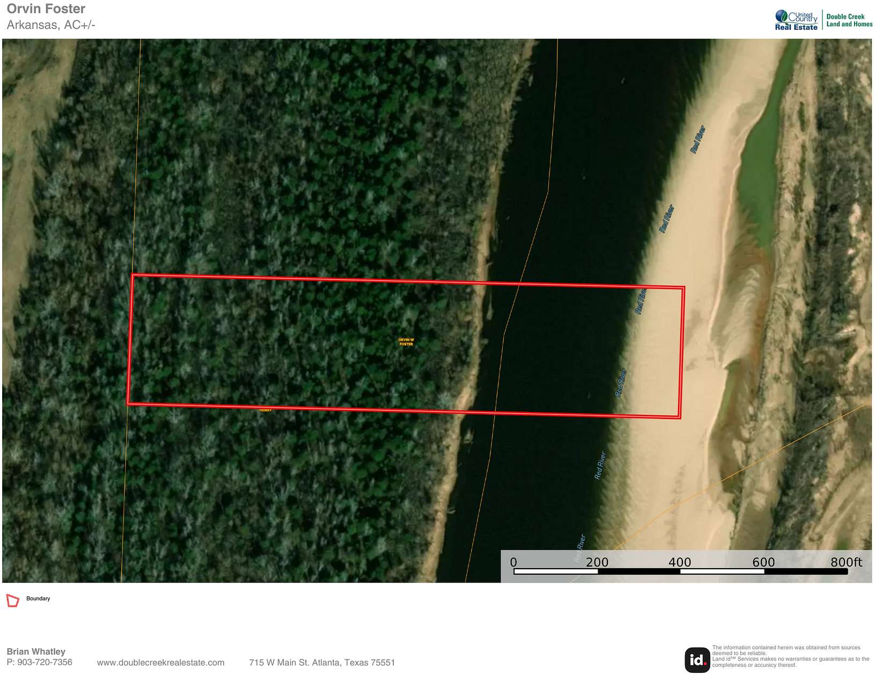Select the Brian Whatley agent name
Viewport: 875px width, 676px height.
tap(35, 651)
